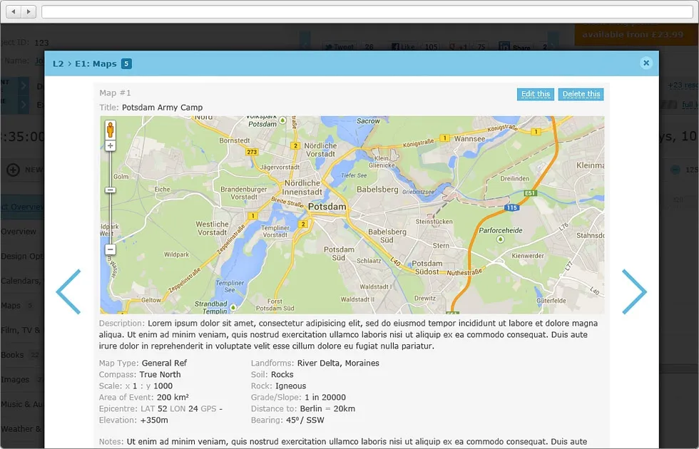Click LinkedIn Share button in background

(516, 47)
